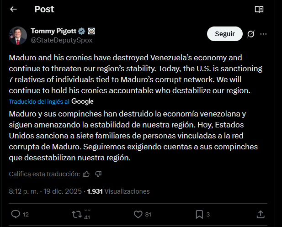282x227 pixels.
Task: Like the post with the heart icon
Action: (138, 214)
